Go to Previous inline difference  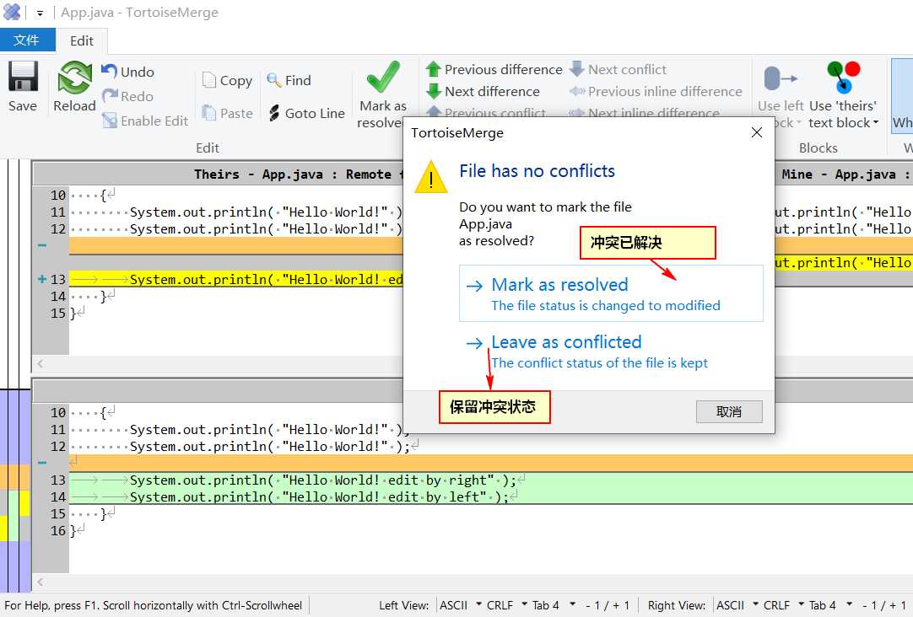tap(655, 91)
